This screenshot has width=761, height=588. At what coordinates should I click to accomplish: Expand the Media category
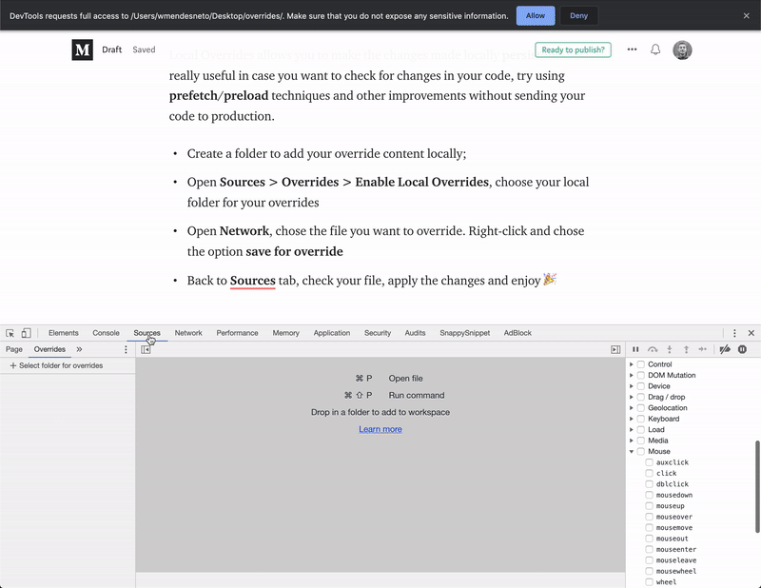tap(632, 441)
